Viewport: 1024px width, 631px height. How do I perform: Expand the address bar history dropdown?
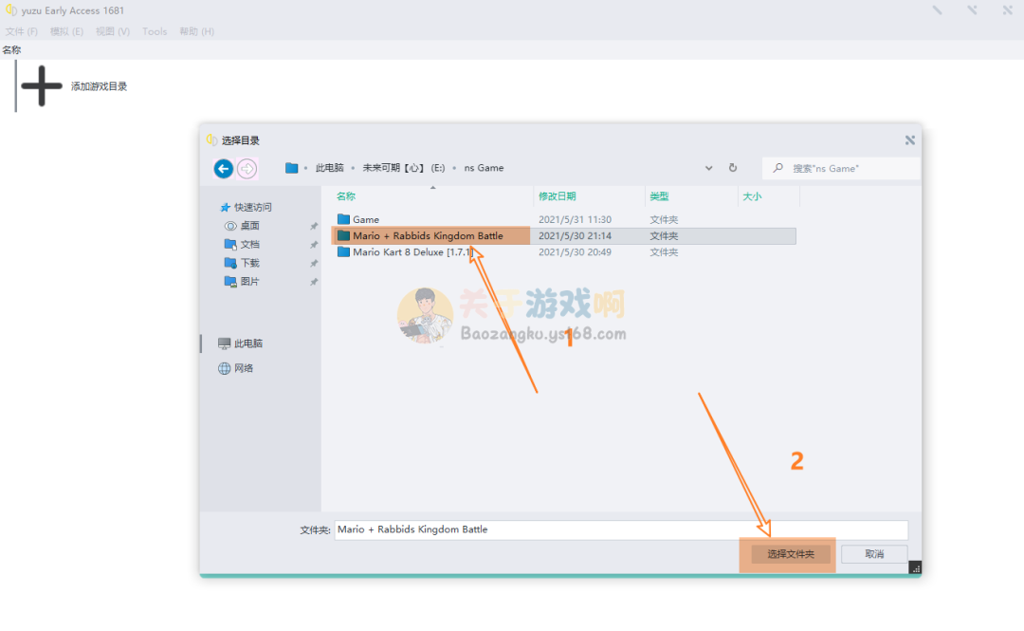click(709, 168)
